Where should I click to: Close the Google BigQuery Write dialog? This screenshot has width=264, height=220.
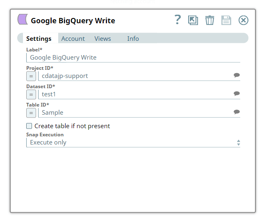click(244, 20)
